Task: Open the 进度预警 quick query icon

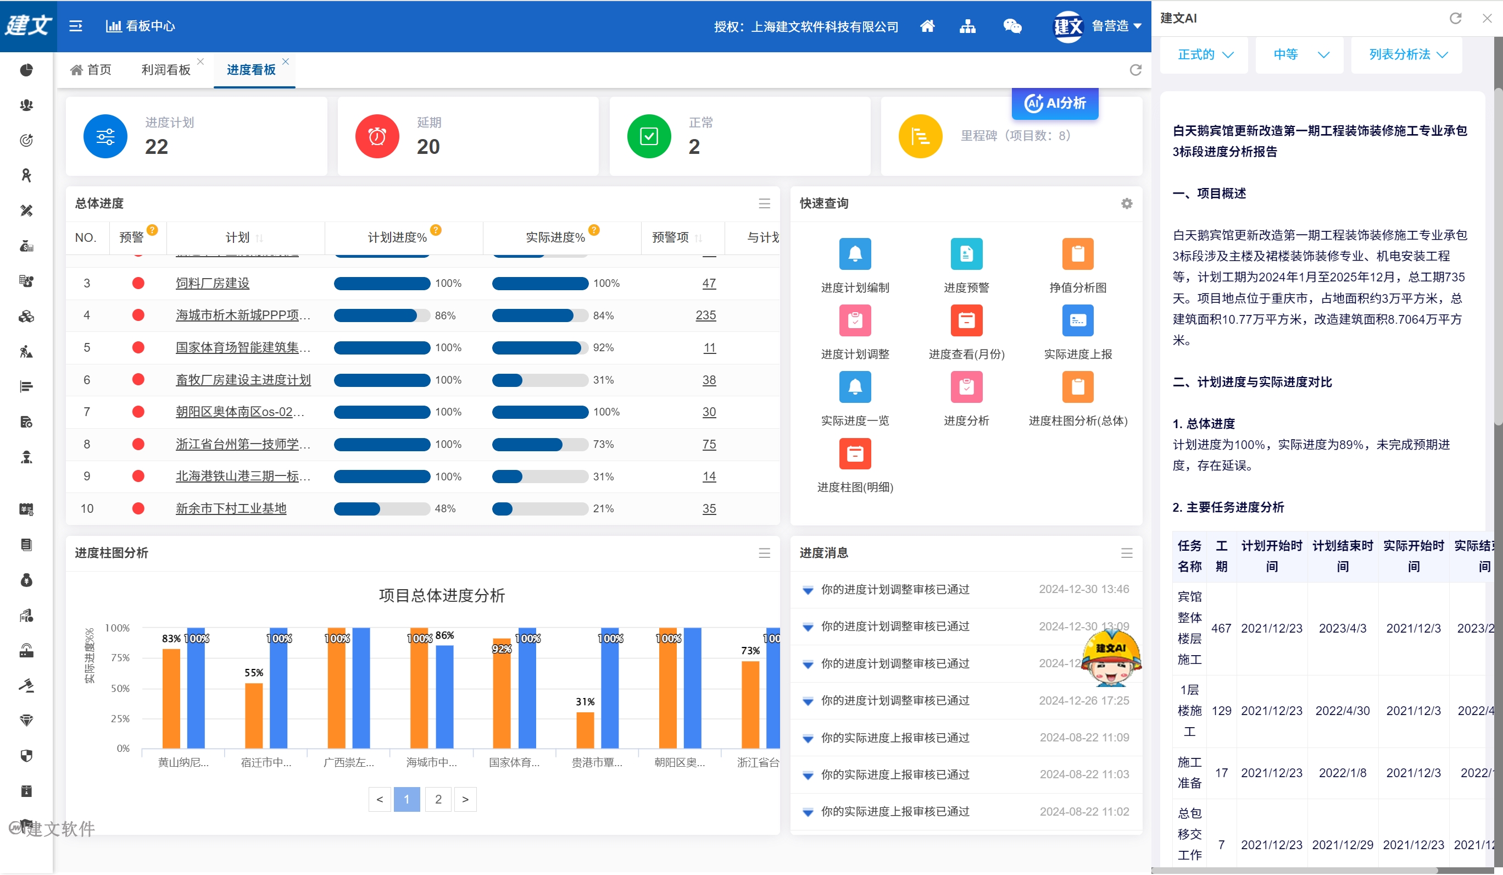Action: click(x=966, y=254)
